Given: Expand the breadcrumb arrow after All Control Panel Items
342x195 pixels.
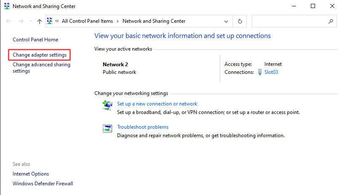Looking at the screenshot, I should tap(118, 21).
